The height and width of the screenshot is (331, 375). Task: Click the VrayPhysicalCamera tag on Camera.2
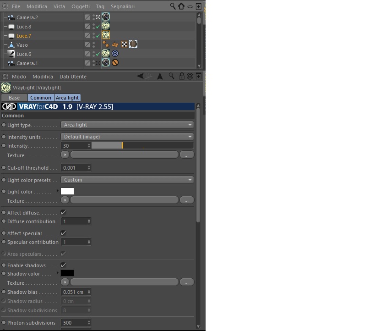coord(106,17)
